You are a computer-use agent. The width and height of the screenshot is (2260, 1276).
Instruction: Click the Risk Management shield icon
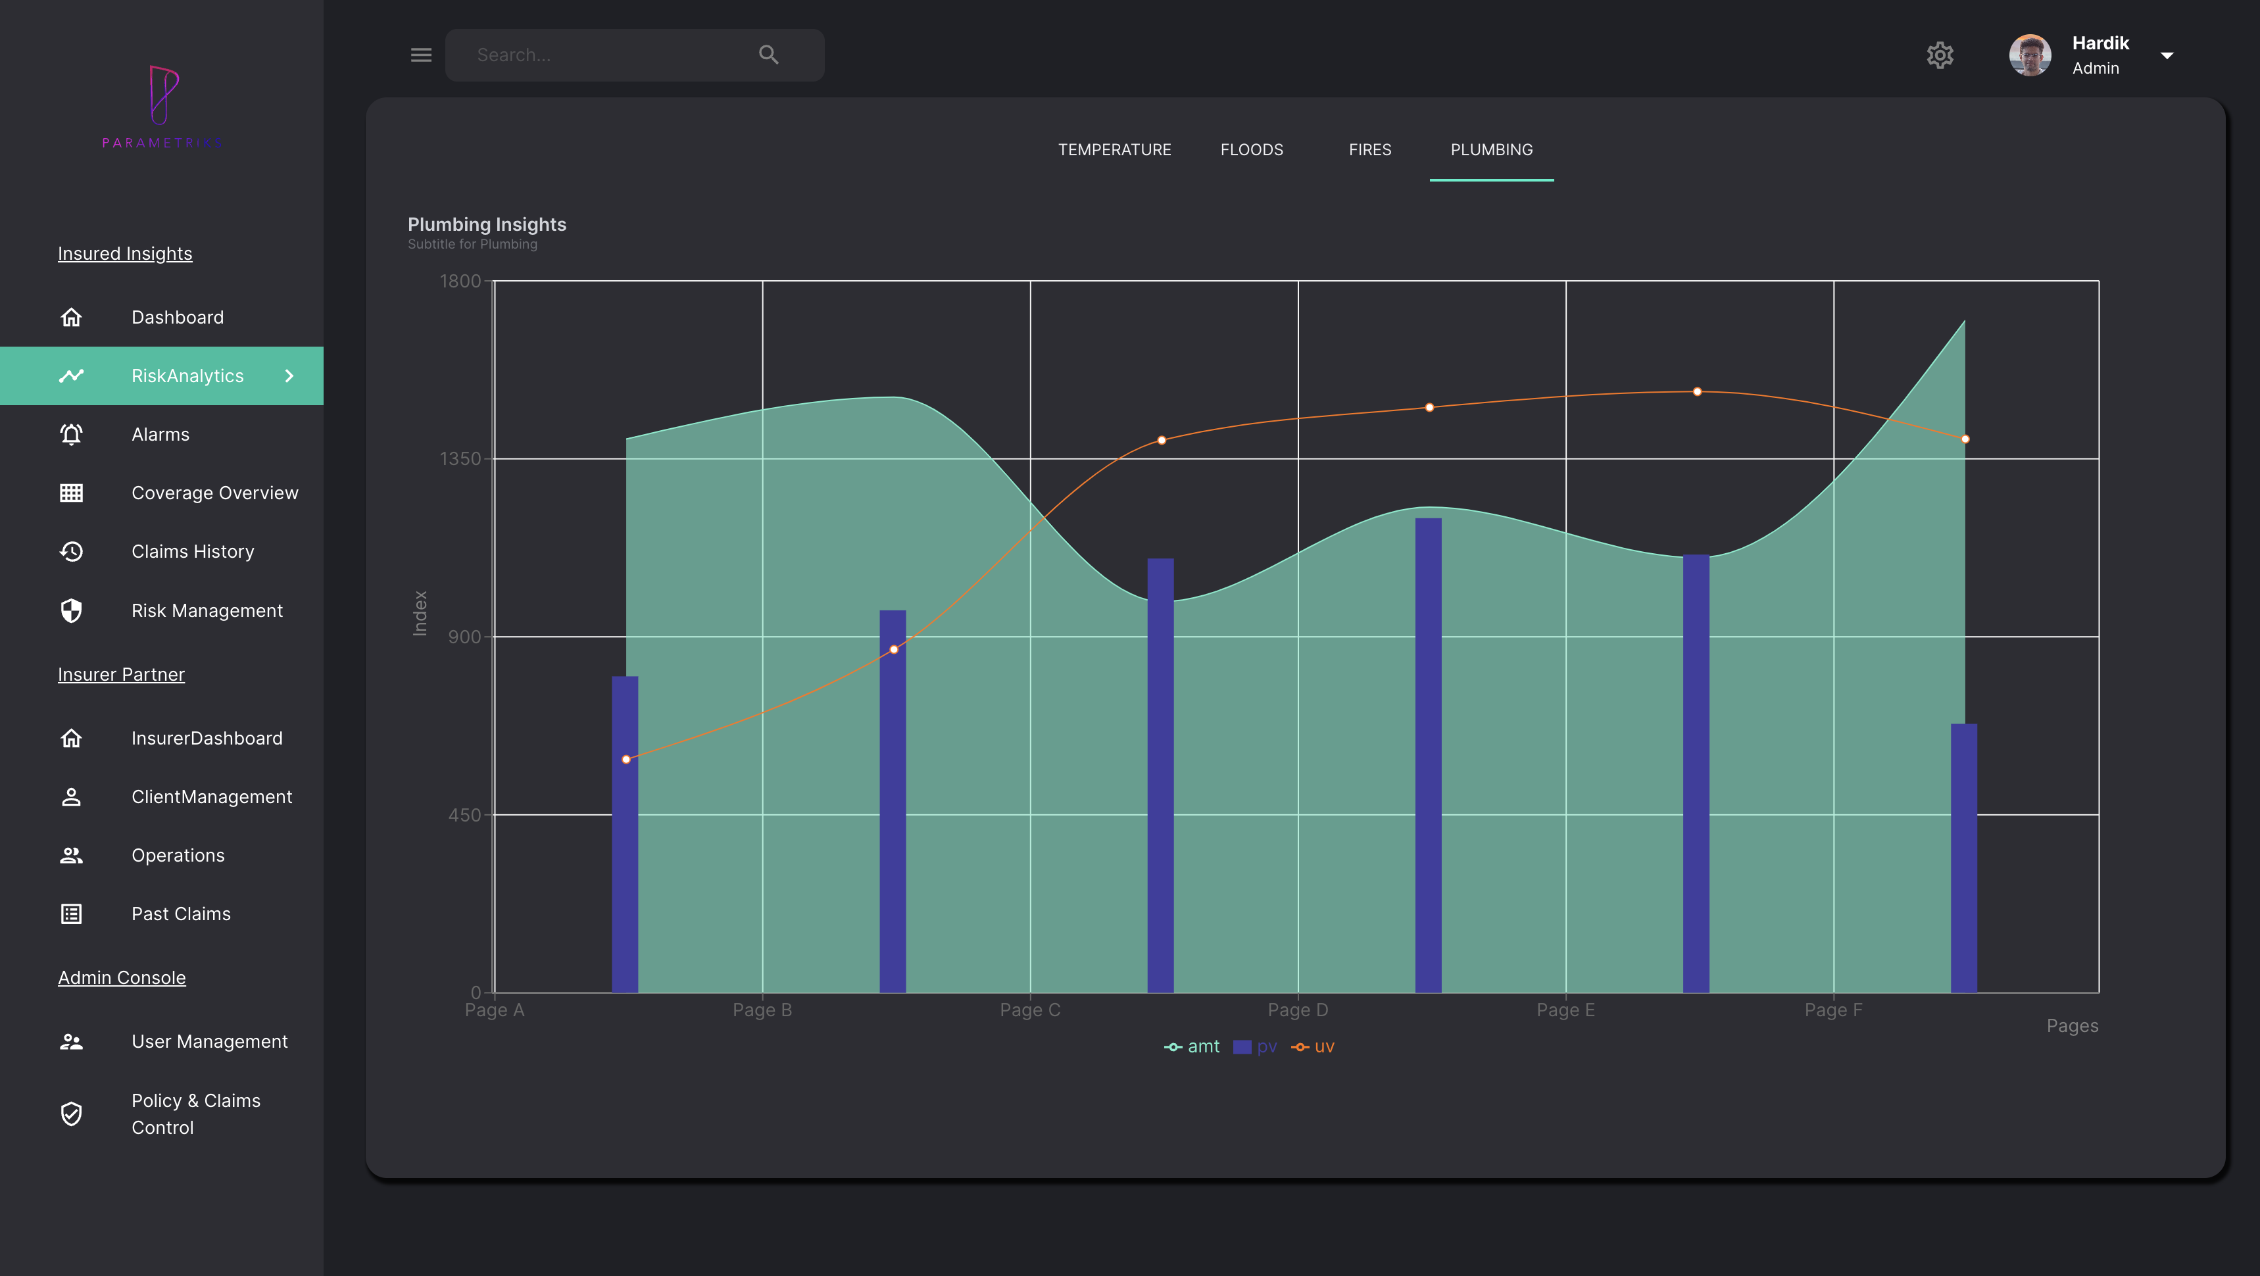point(71,611)
